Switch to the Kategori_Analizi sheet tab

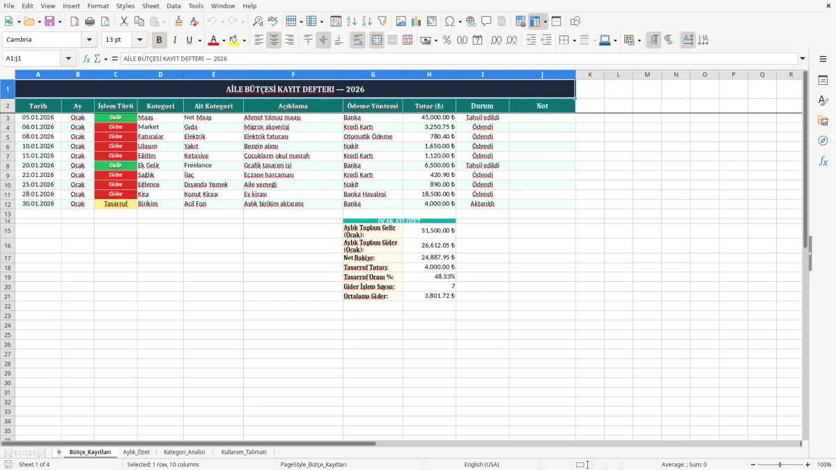tap(185, 452)
